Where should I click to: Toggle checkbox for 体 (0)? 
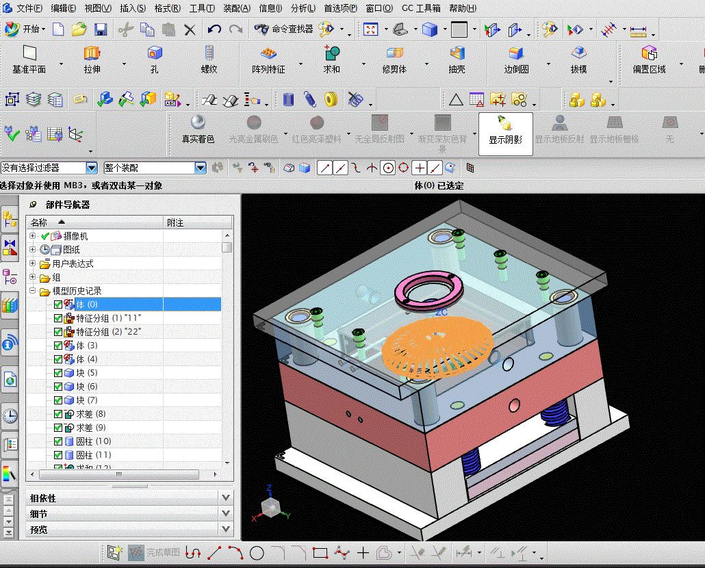click(58, 305)
